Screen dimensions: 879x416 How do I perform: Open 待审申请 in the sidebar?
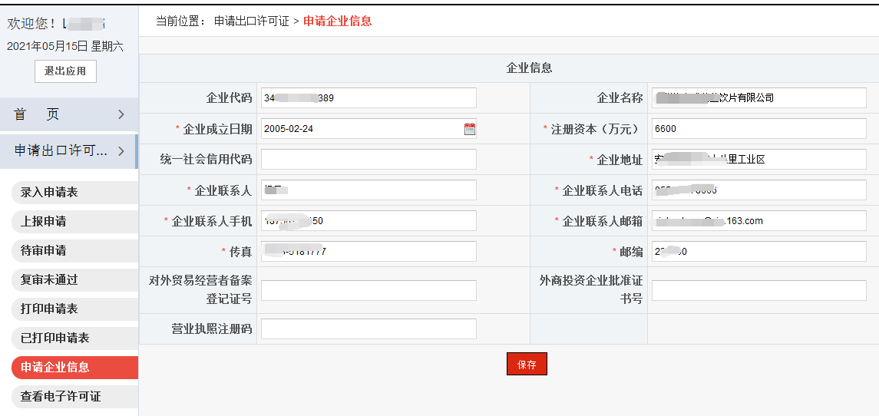[x=74, y=251]
